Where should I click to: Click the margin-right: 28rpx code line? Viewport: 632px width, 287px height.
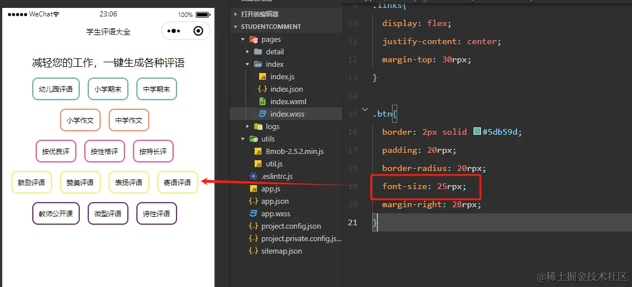click(432, 205)
